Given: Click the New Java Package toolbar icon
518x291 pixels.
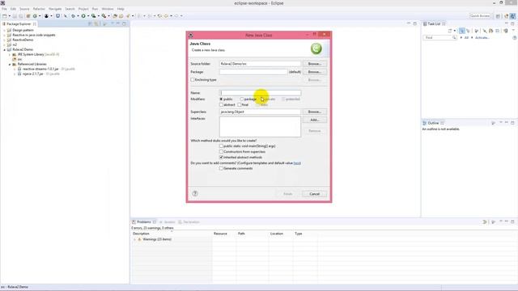Looking at the screenshot, I should tap(28, 16).
